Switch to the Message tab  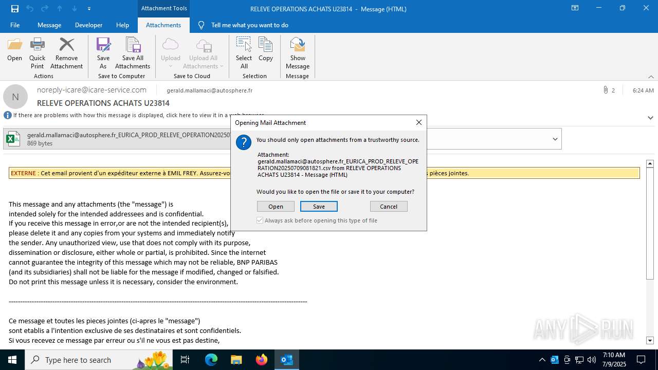tap(49, 25)
